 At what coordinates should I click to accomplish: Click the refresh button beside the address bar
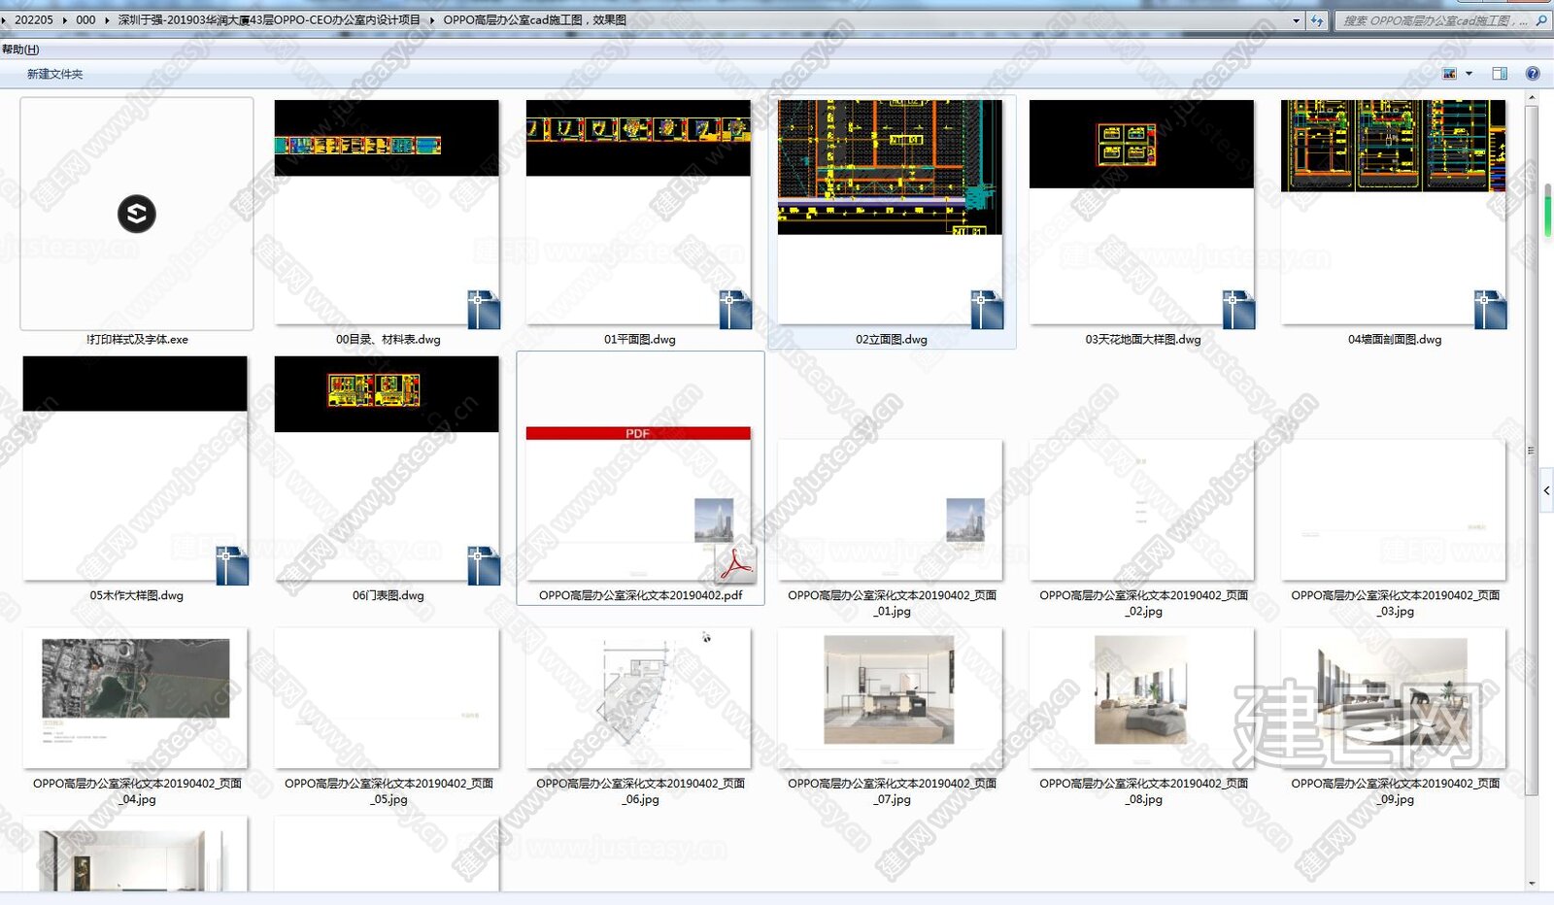pos(1317,20)
